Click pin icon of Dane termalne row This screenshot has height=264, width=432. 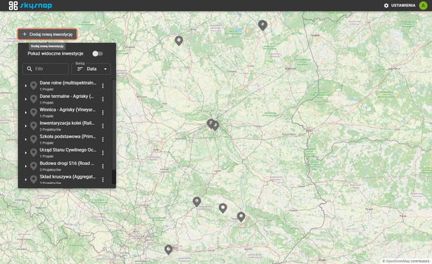(34, 99)
